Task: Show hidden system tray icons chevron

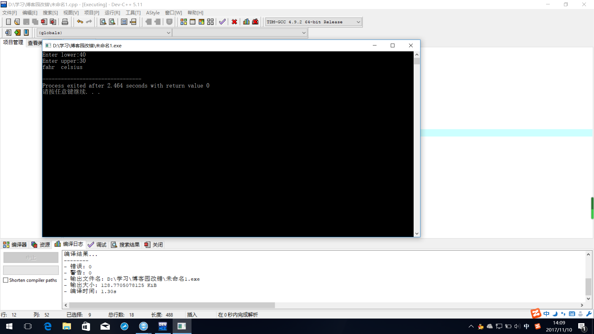Action: (x=471, y=326)
